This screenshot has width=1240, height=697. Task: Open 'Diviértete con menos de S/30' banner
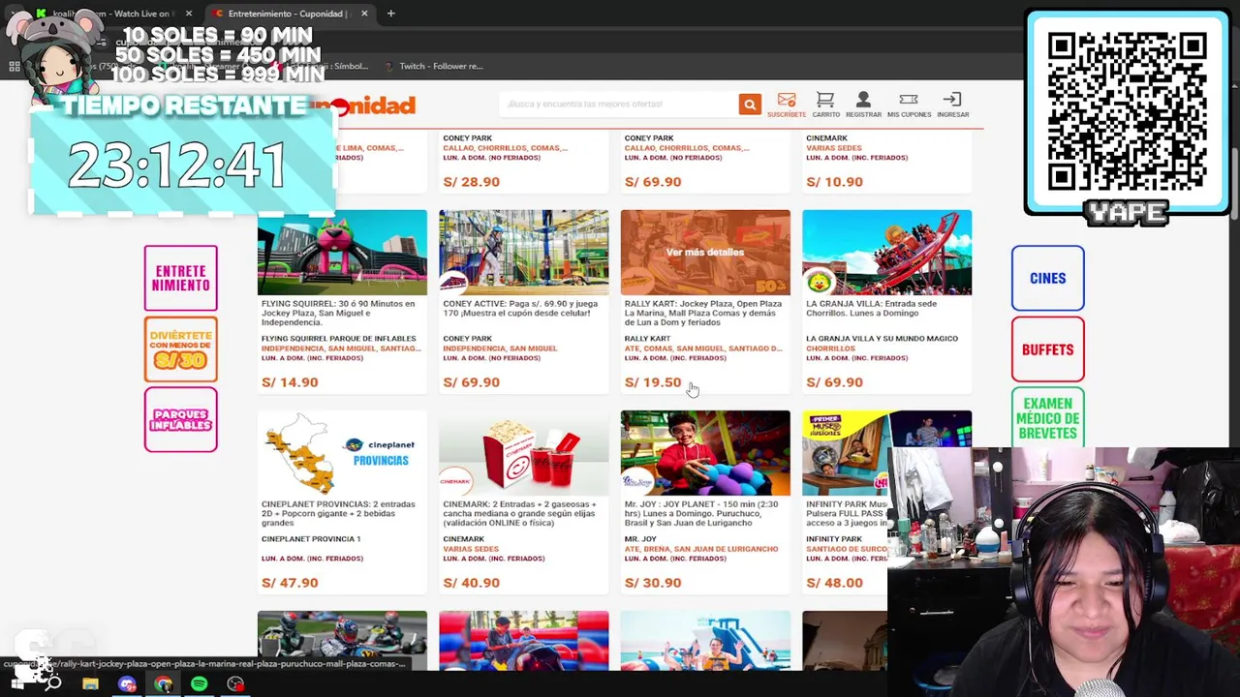pos(181,349)
